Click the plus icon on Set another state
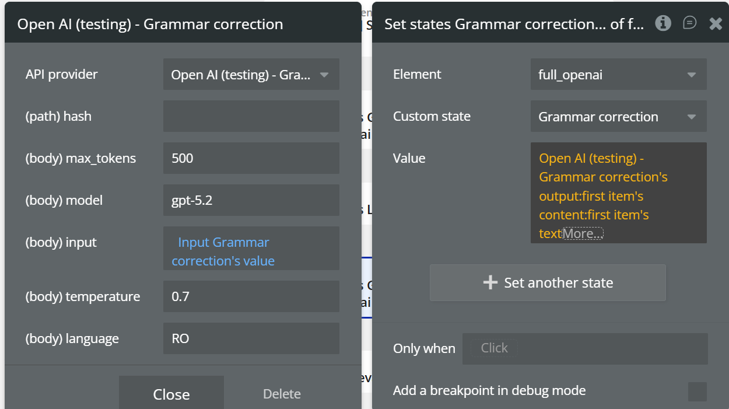The width and height of the screenshot is (729, 409). pos(490,283)
